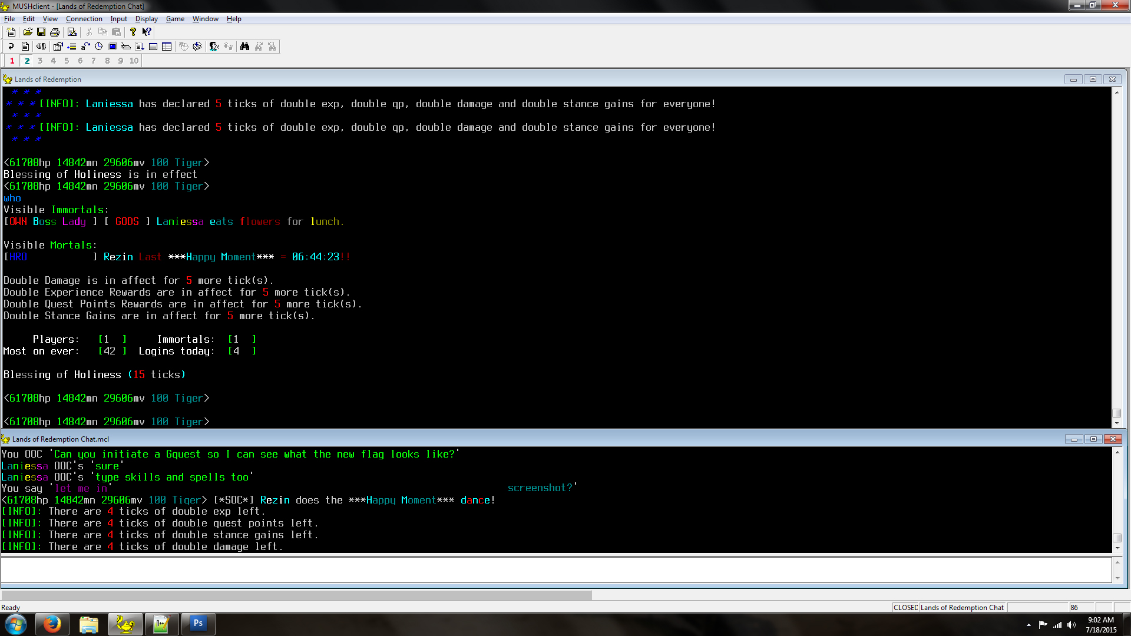Minimize the Lands of Redemption child window
The width and height of the screenshot is (1131, 636).
pyautogui.click(x=1073, y=79)
